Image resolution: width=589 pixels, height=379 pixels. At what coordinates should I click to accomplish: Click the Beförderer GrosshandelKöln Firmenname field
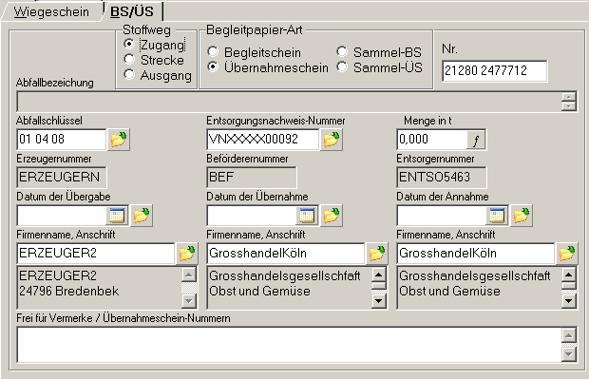(x=286, y=254)
